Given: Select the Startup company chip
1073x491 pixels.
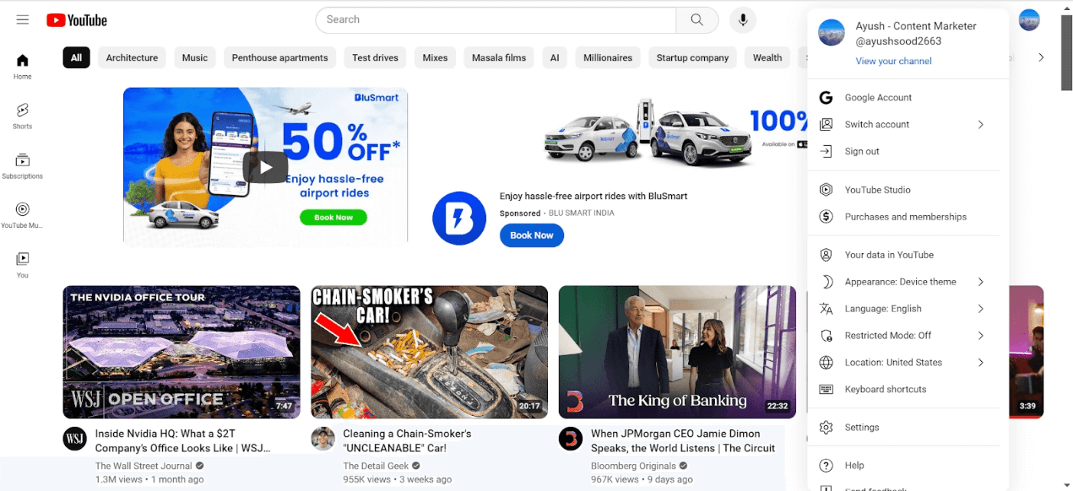Looking at the screenshot, I should coord(693,57).
